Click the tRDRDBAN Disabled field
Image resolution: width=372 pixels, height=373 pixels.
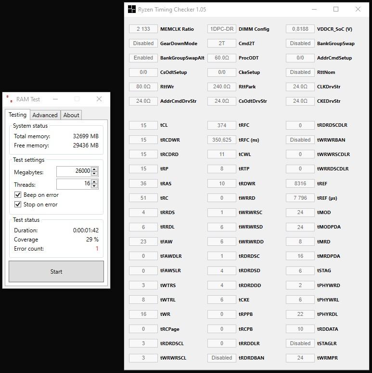click(222, 358)
